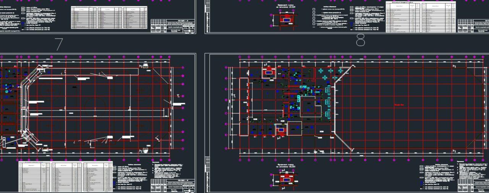Select the sheet number 8 label
The image size is (489, 193).
tap(360, 40)
